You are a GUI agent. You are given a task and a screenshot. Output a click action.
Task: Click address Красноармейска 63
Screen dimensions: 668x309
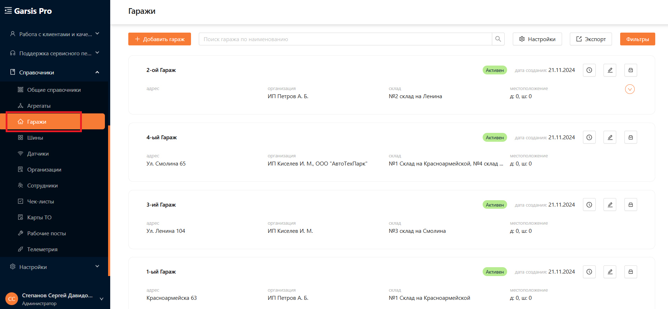[172, 298]
